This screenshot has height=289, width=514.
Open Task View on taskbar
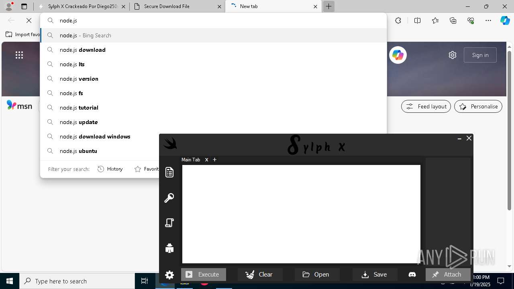(x=145, y=281)
